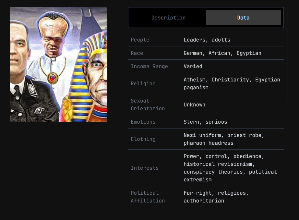This screenshot has height=220, width=299.
Task: Select the Data tab
Action: pos(243,18)
